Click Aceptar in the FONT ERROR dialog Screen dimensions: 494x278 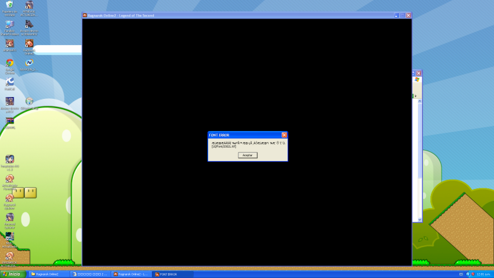point(248,155)
